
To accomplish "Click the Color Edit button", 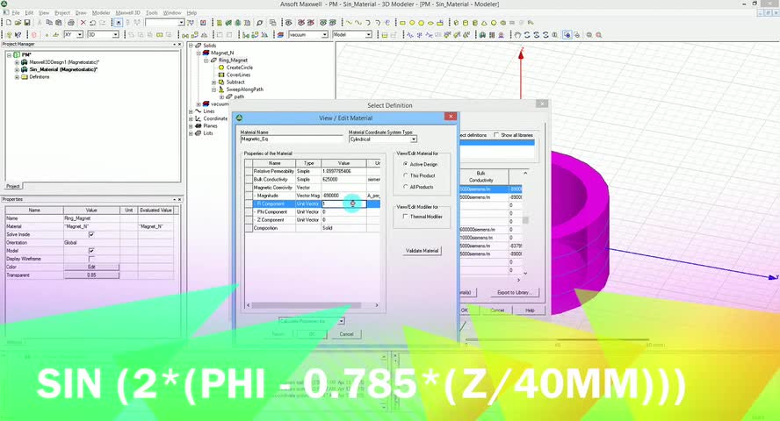I will click(91, 268).
